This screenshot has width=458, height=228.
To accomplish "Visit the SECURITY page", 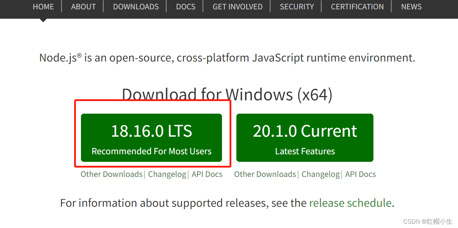I will pos(297,7).
